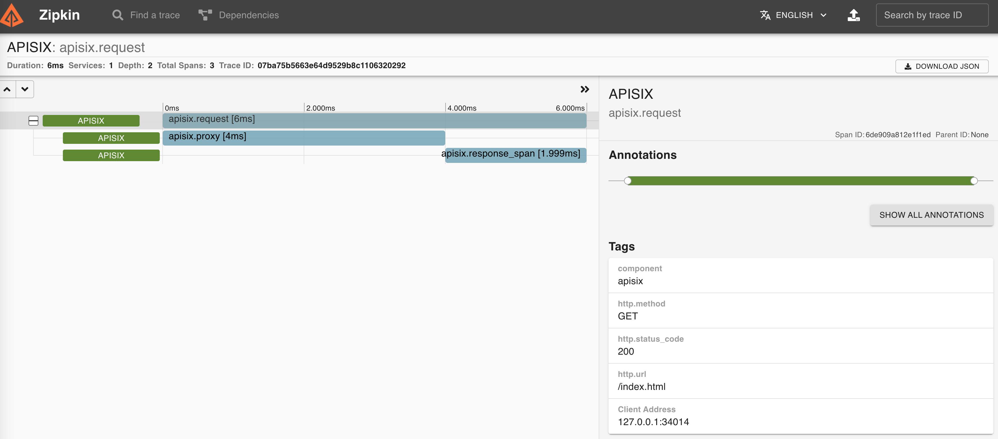Click the start annotation marker on timeline
The height and width of the screenshot is (439, 998).
(628, 181)
